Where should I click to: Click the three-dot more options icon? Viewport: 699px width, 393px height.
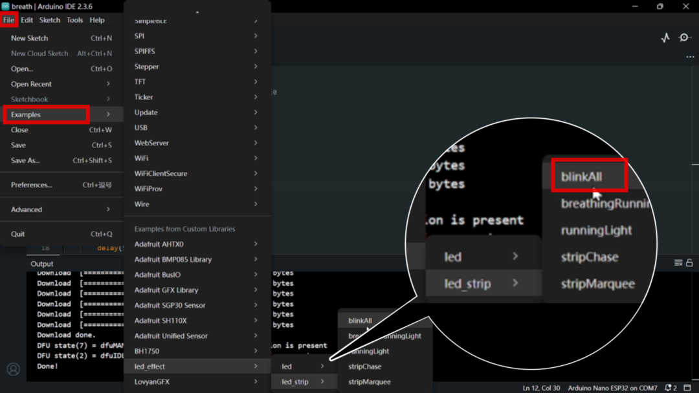tap(690, 57)
